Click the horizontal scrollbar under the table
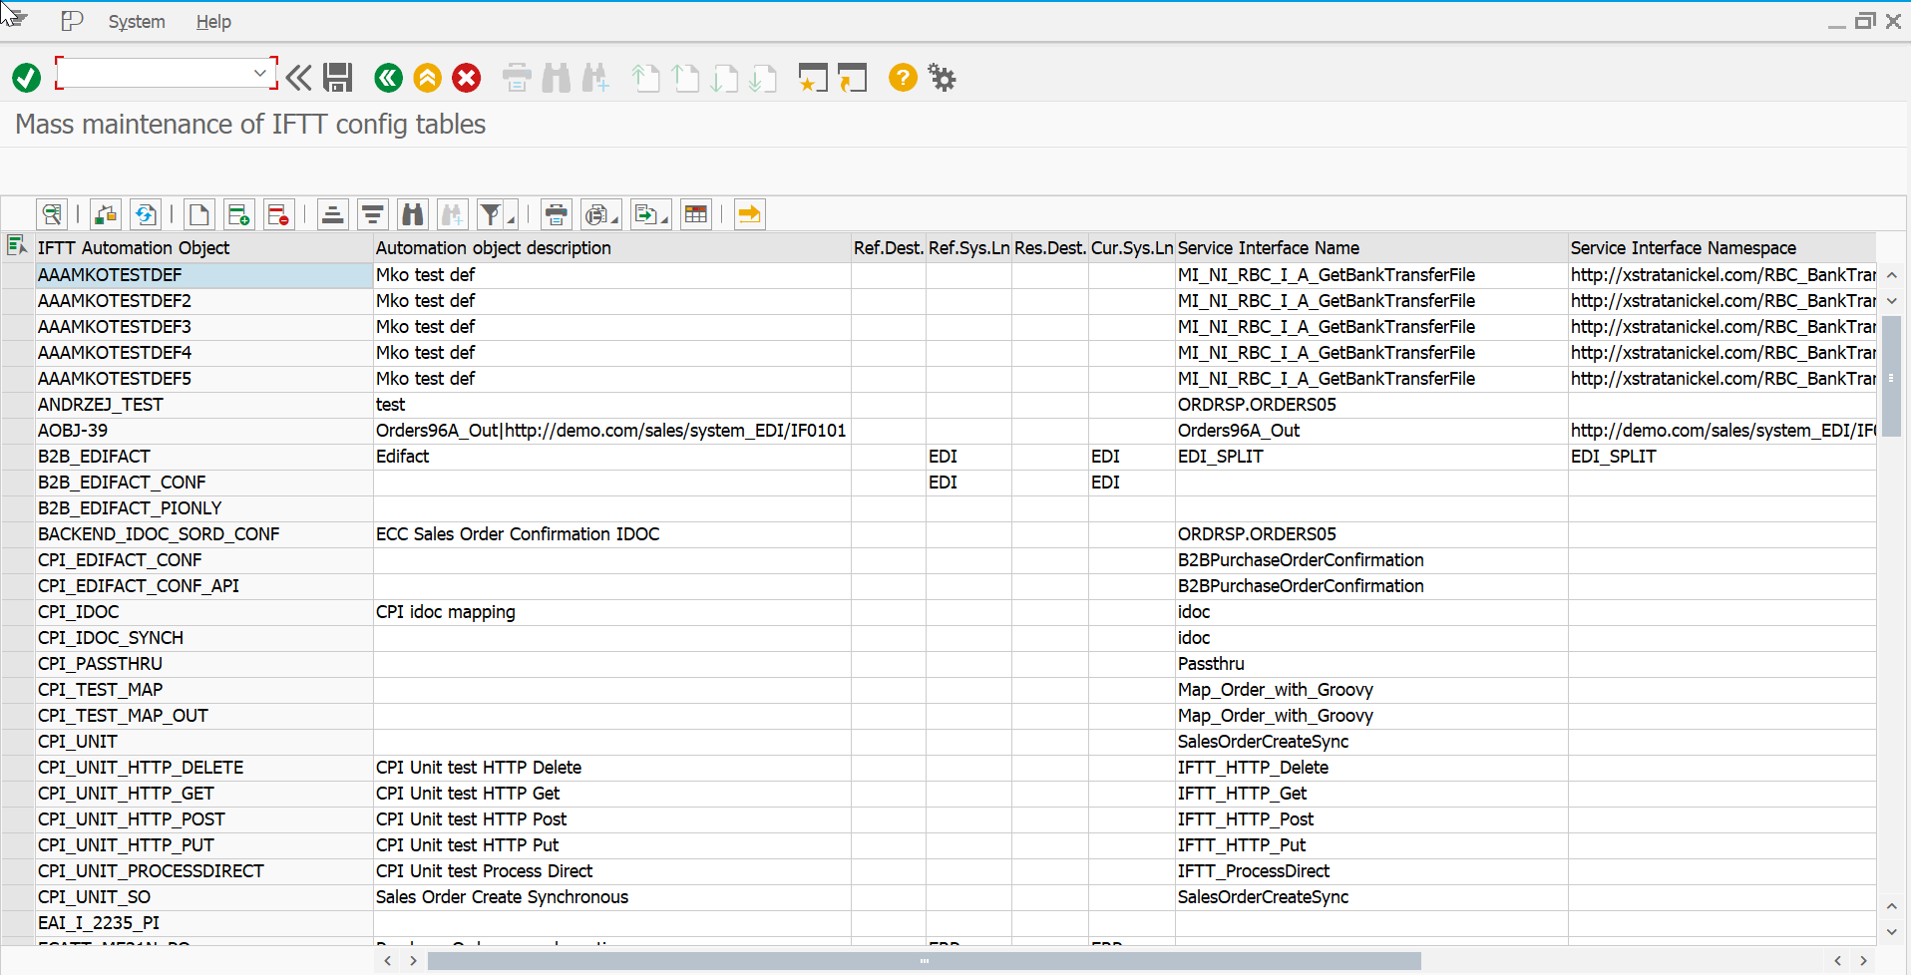The height and width of the screenshot is (975, 1911). (x=924, y=961)
